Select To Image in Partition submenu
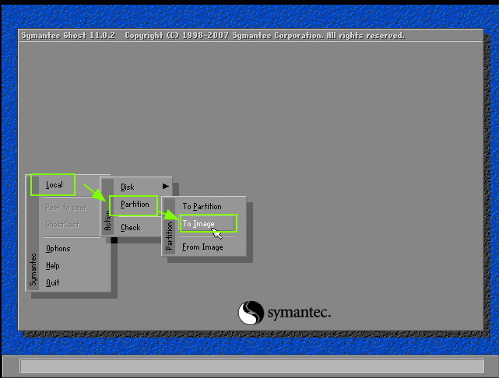The image size is (499, 378). pyautogui.click(x=199, y=224)
